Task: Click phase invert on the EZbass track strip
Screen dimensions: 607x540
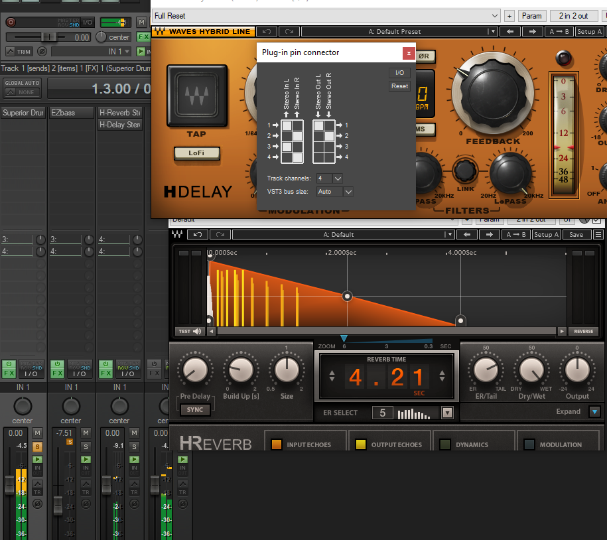Action: 86,504
